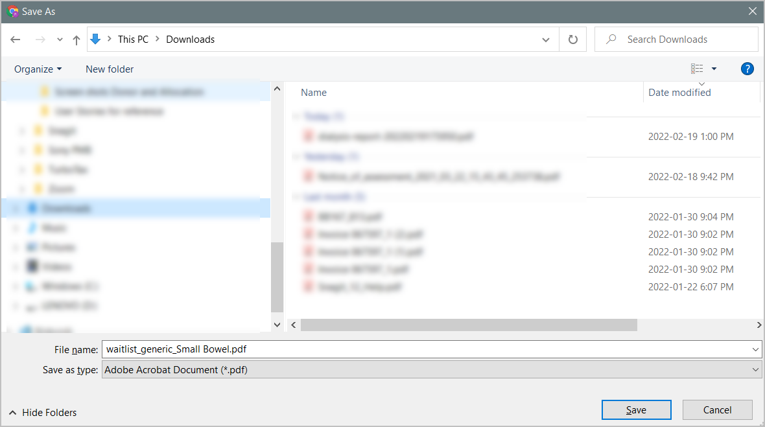Save the file with the Save button

(x=636, y=410)
